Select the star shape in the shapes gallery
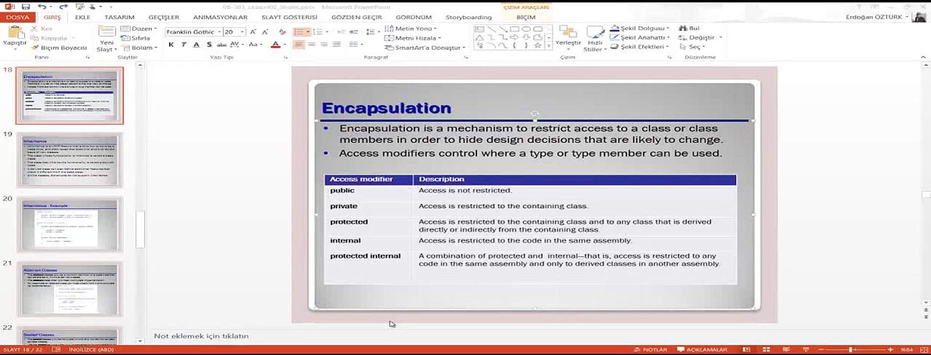Viewport: 931px width, 355px height. (x=538, y=45)
